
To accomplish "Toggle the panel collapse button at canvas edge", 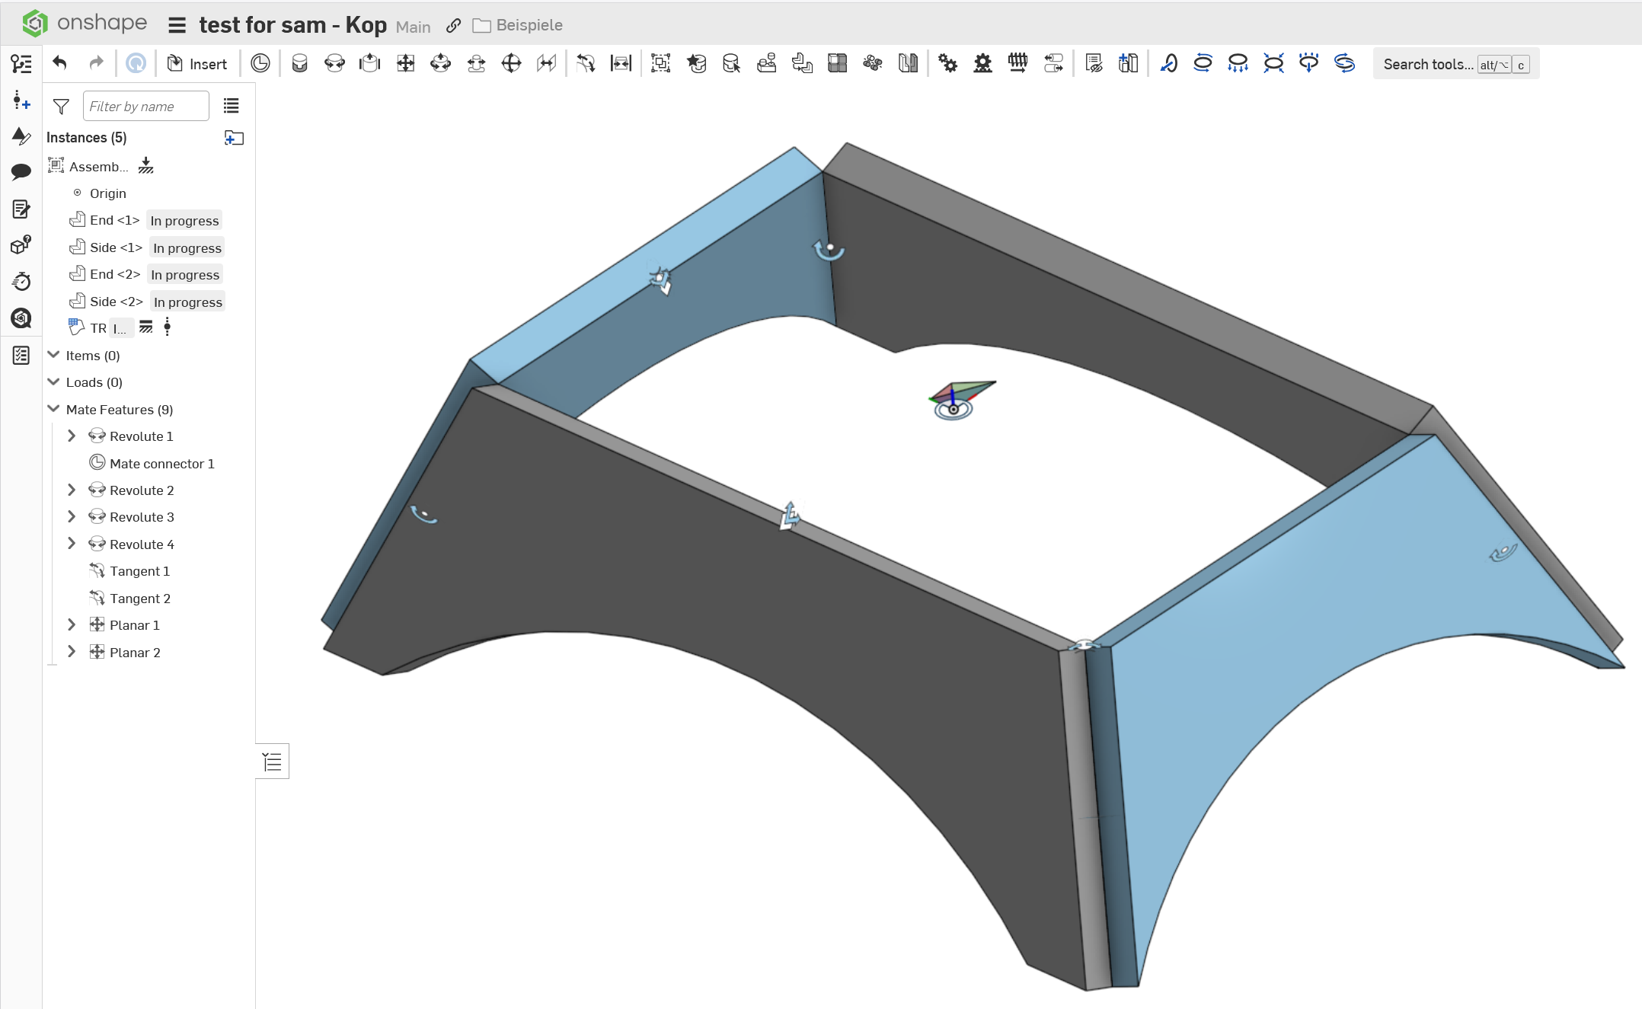I will coord(272,762).
